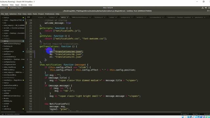This screenshot has height=118, width=210.
Task: Open abc.sh in the sidebar
Action: point(6,106)
